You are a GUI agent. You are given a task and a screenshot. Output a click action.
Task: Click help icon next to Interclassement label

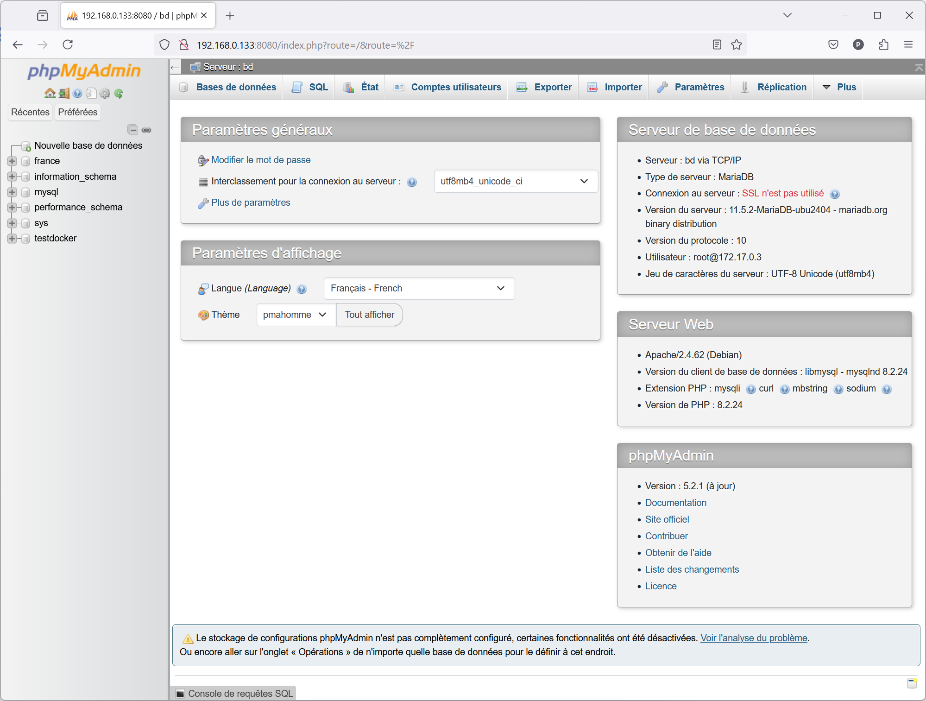click(412, 182)
